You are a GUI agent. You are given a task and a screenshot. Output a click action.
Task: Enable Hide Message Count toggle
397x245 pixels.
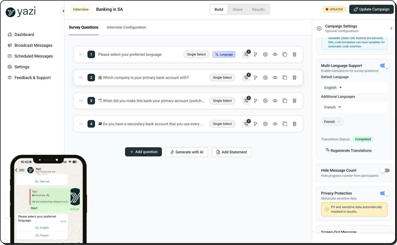click(385, 170)
